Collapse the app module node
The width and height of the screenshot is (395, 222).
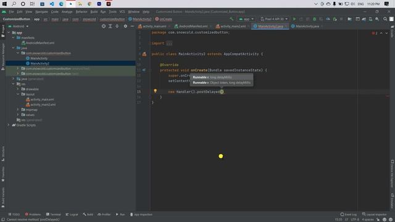click(9, 33)
